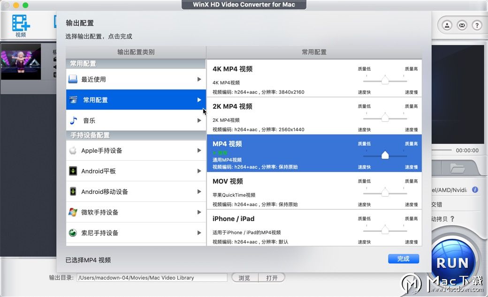Image resolution: width=488 pixels, height=297 pixels.
Task: Click the output folder icon tab
Action: tap(457, 168)
